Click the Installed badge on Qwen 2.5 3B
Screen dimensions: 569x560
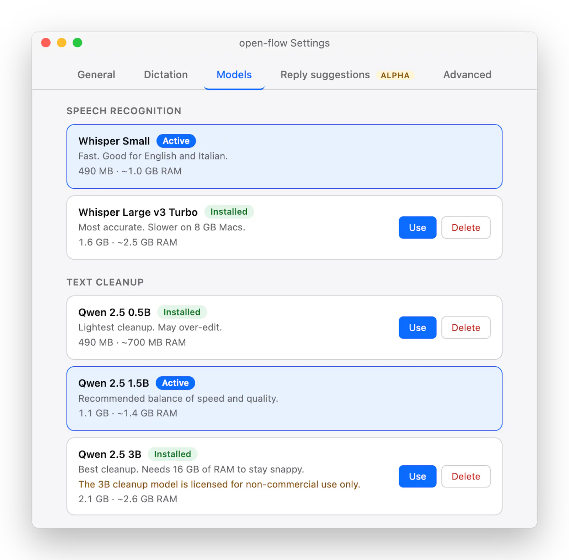tap(172, 454)
